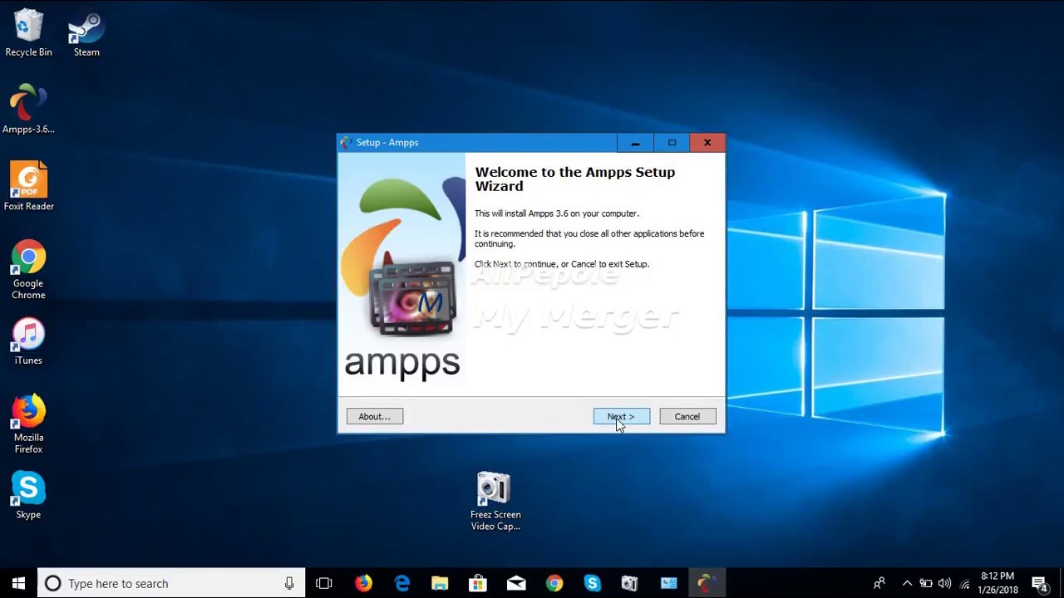The width and height of the screenshot is (1064, 598).
Task: Click the microphone icon in search box
Action: 289,583
